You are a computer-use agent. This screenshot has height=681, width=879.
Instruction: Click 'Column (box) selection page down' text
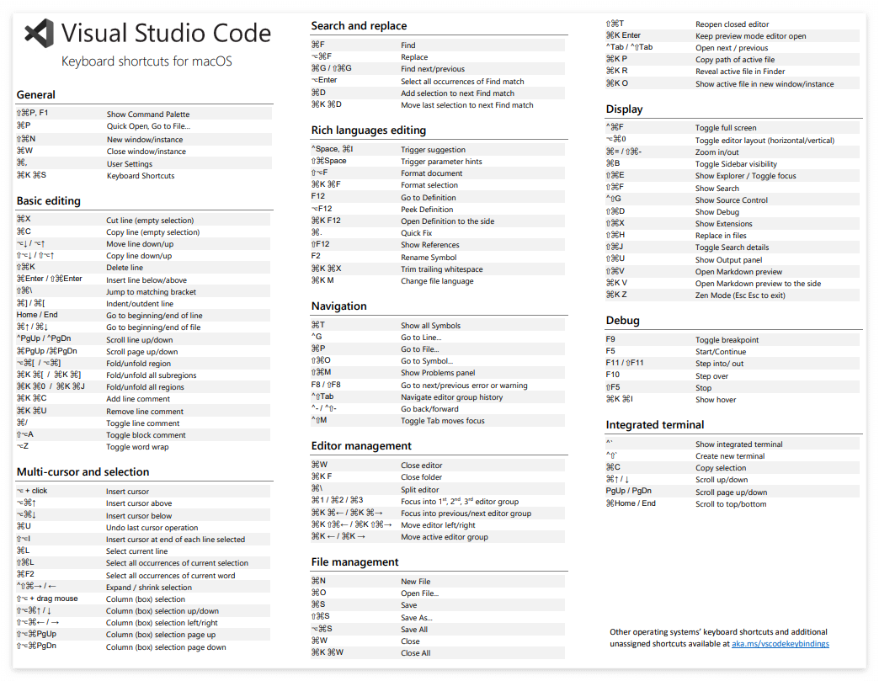pos(166,647)
